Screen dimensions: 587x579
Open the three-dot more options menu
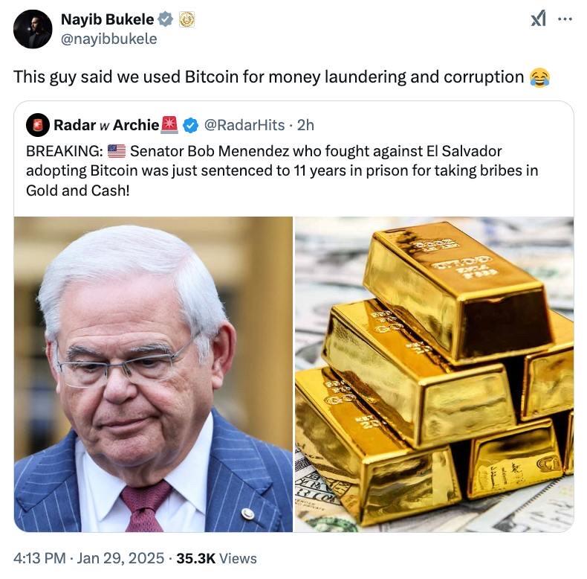565,19
